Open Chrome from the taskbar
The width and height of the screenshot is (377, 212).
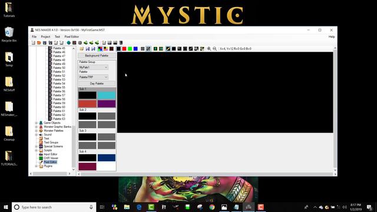click(212, 207)
